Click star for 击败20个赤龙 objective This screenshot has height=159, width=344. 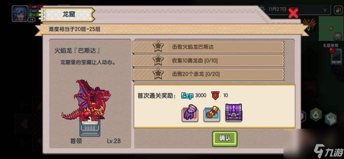[158, 74]
